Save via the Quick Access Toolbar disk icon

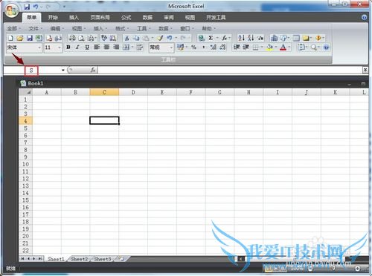[x=27, y=7]
